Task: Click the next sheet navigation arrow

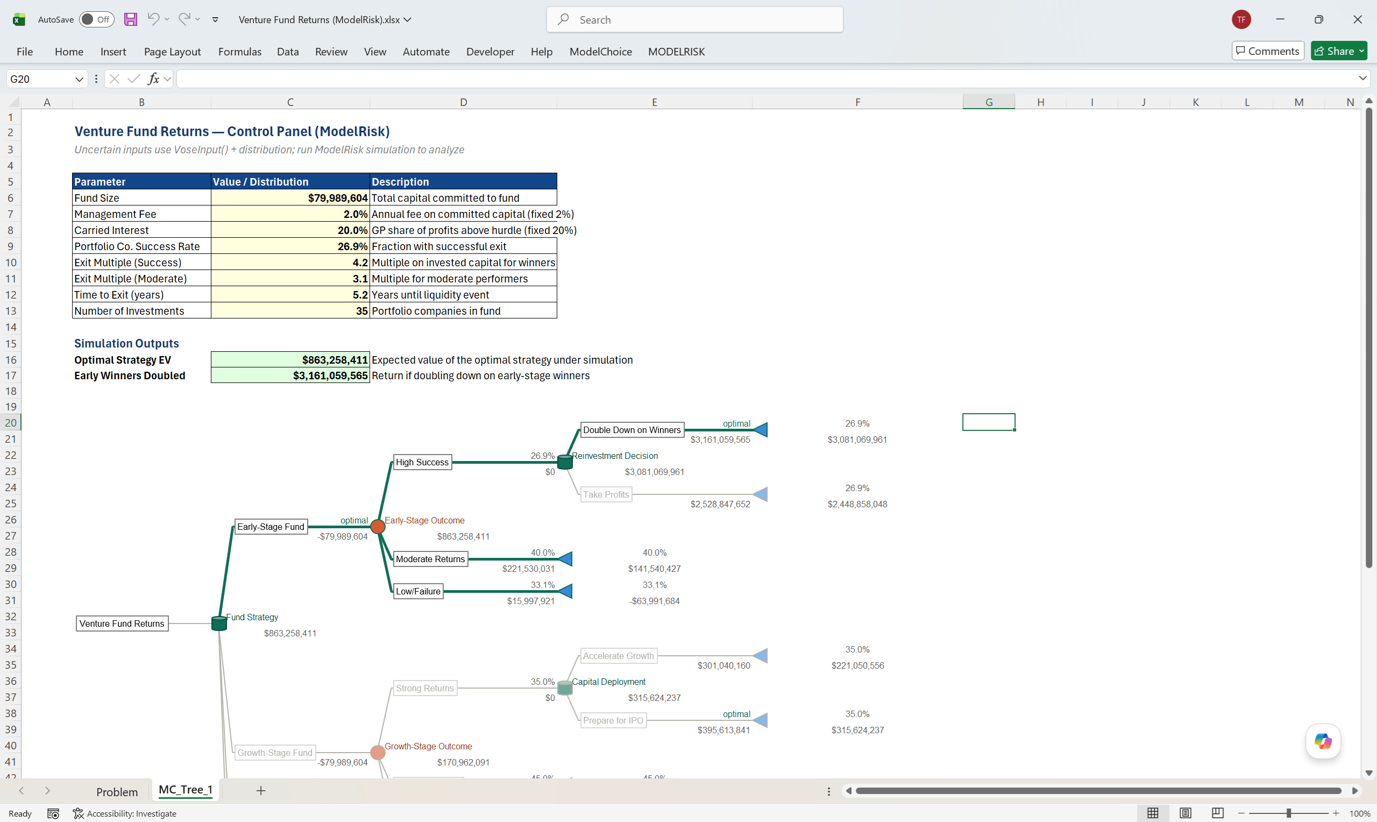Action: click(x=47, y=790)
